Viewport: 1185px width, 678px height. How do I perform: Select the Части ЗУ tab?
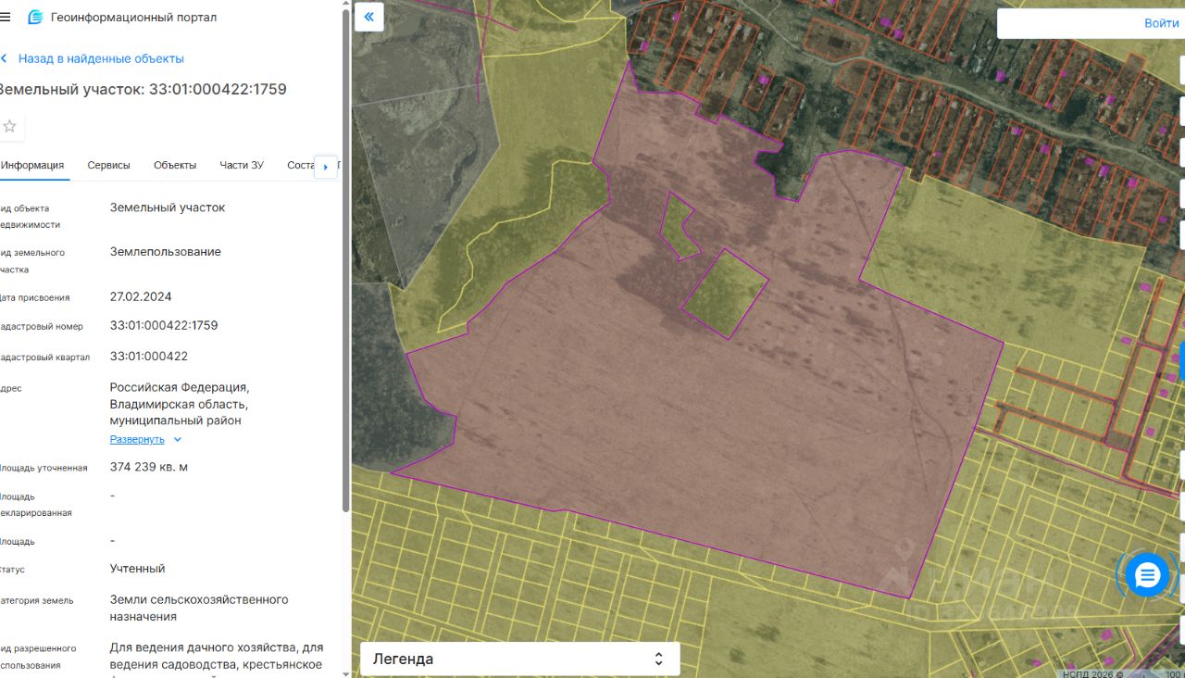(x=242, y=165)
